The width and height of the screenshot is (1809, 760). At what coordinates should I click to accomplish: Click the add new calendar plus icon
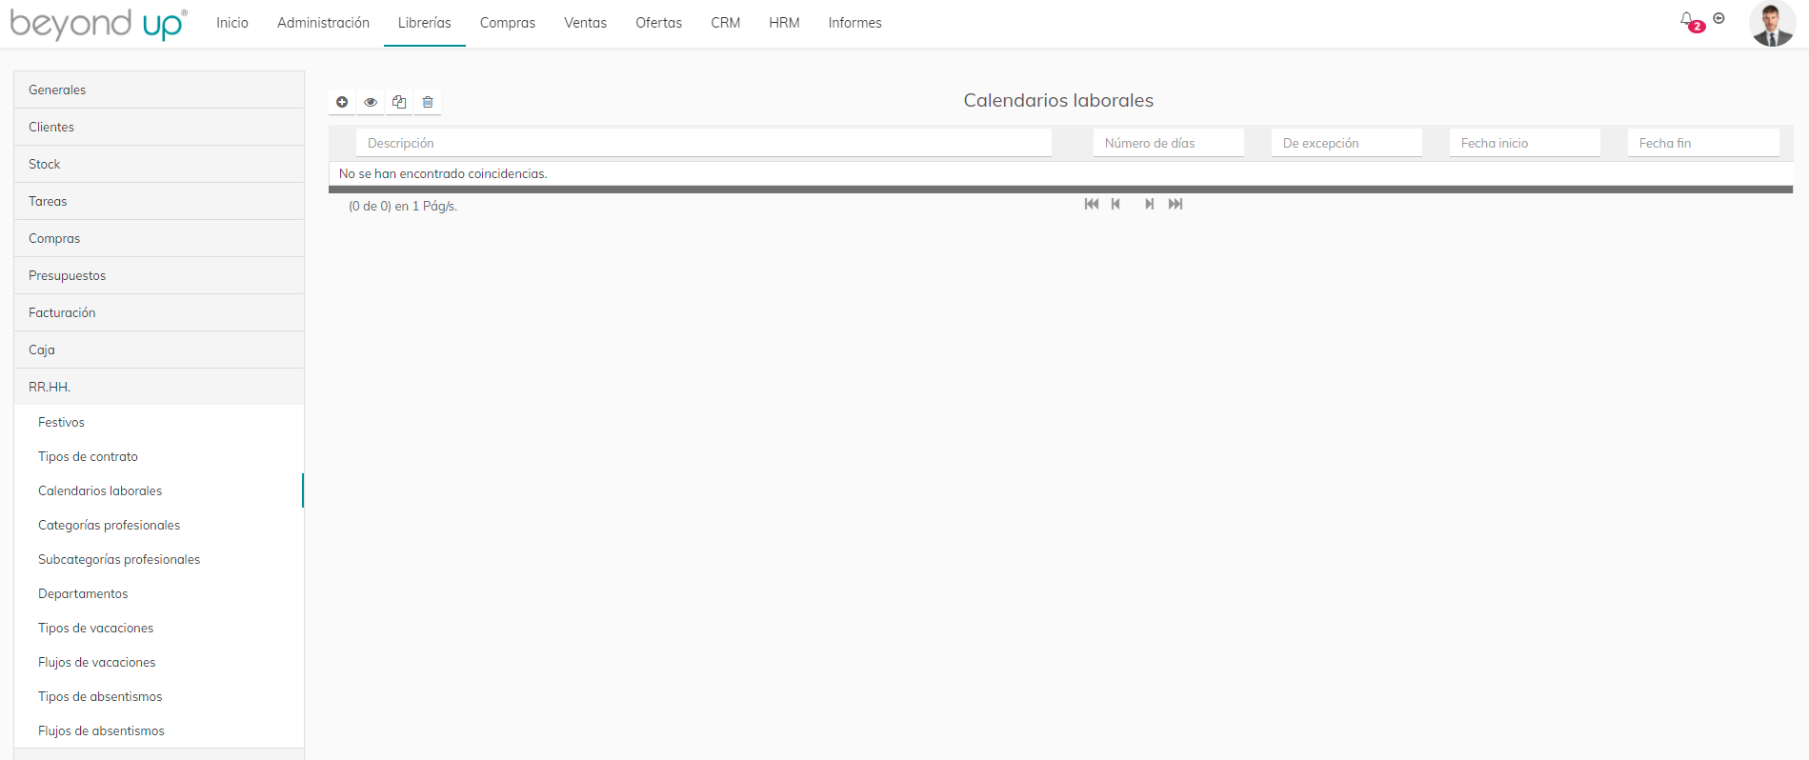(x=342, y=102)
